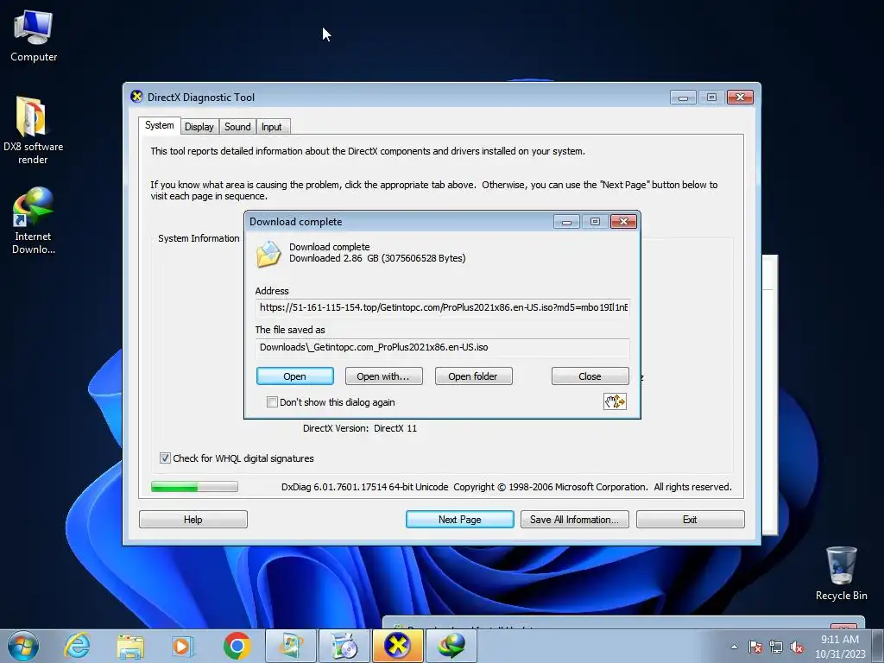This screenshot has height=663, width=884.
Task: Click the drag-and-drop hand icon in download dialog
Action: [x=615, y=401]
